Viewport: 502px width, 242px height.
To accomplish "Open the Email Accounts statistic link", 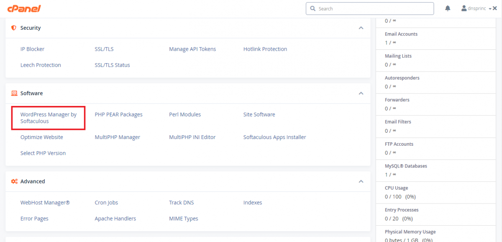I will click(401, 34).
